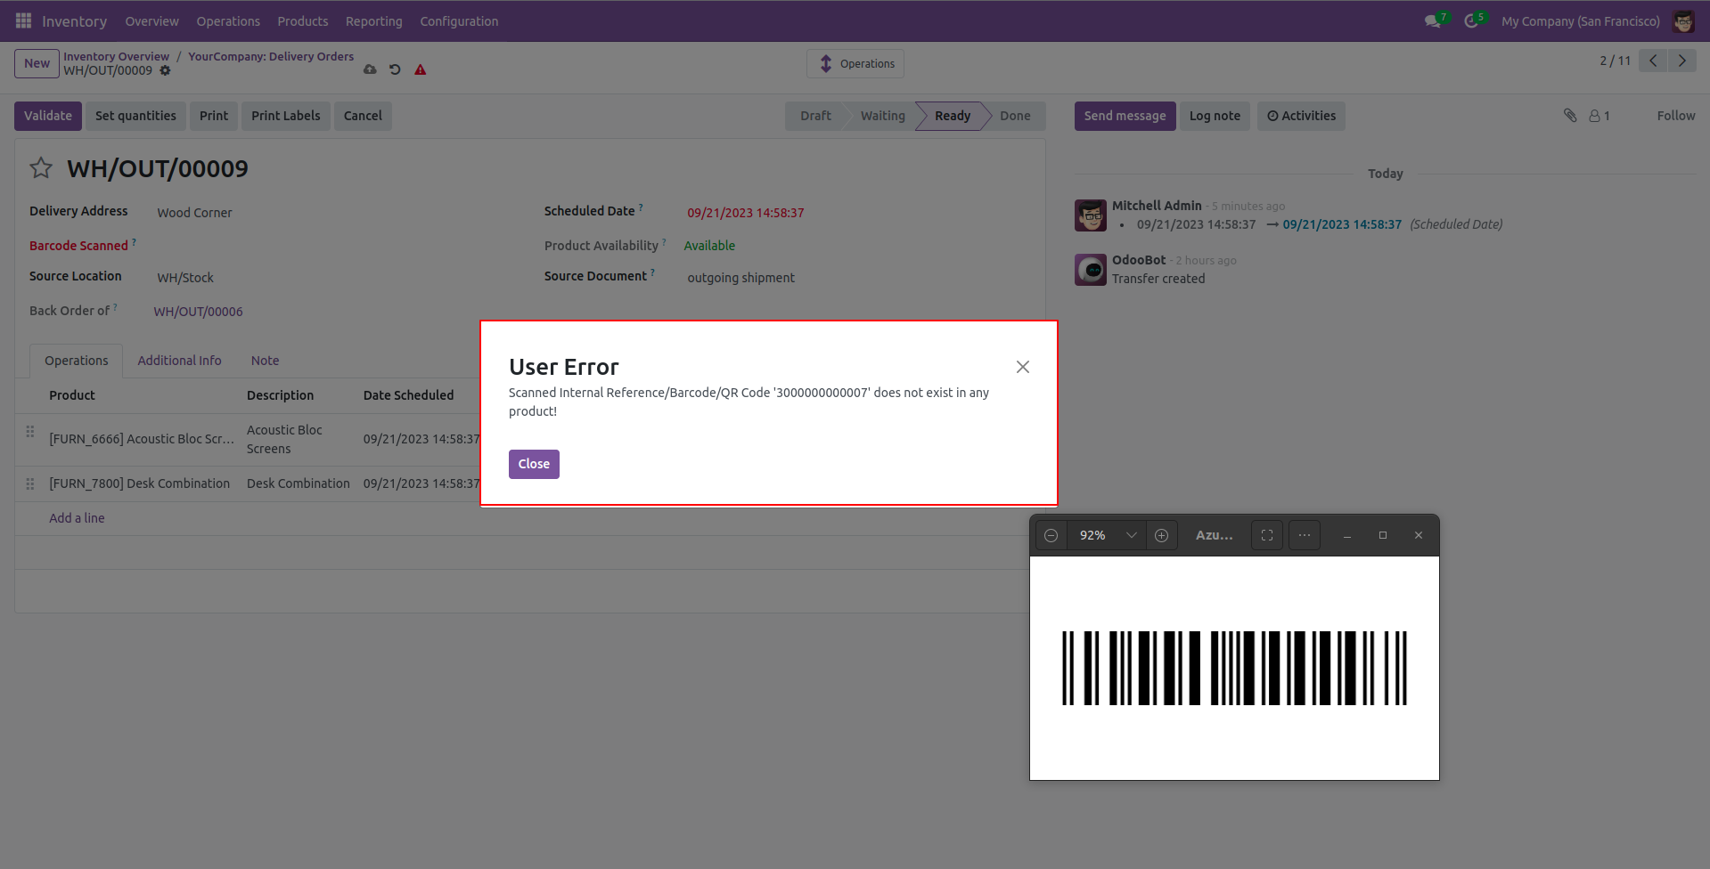Click OdooBot avatar in chatter

click(1091, 270)
